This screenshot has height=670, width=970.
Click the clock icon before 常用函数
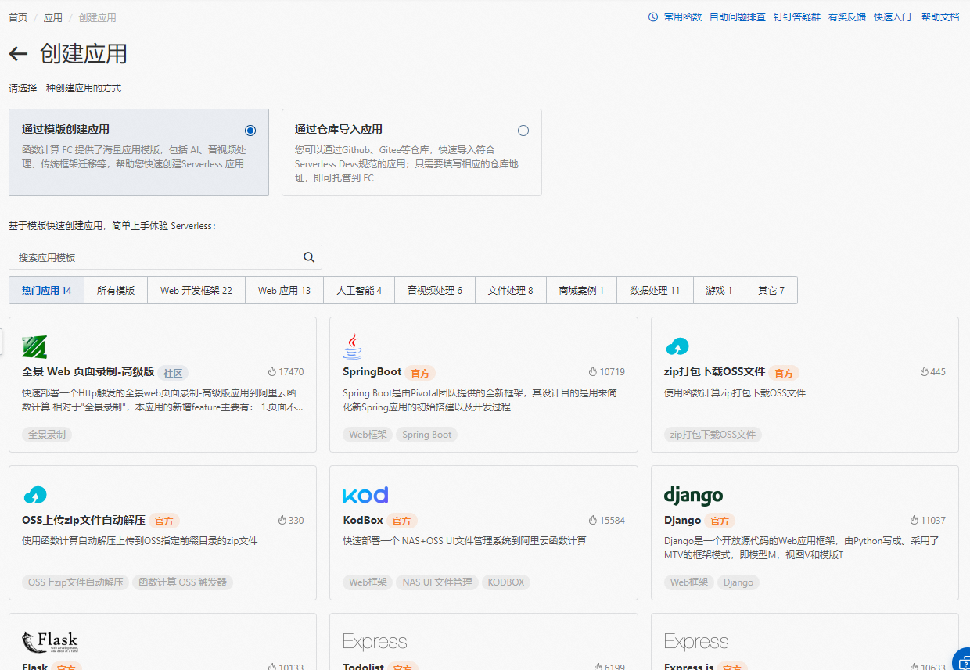point(653,16)
